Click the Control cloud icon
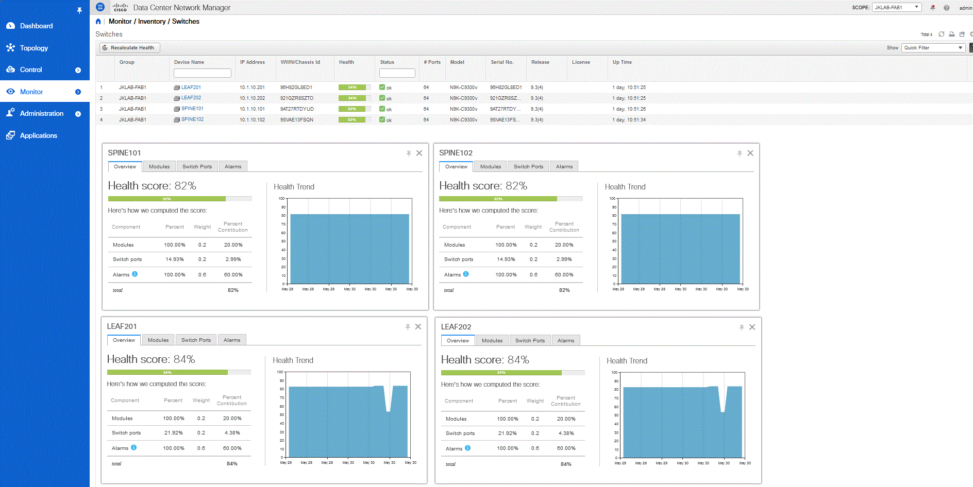Image resolution: width=973 pixels, height=487 pixels. tap(10, 69)
